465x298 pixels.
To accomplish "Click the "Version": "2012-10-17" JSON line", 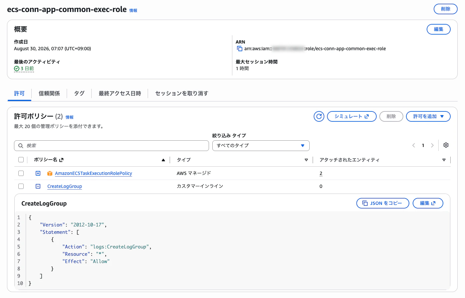I will pyautogui.click(x=73, y=225).
